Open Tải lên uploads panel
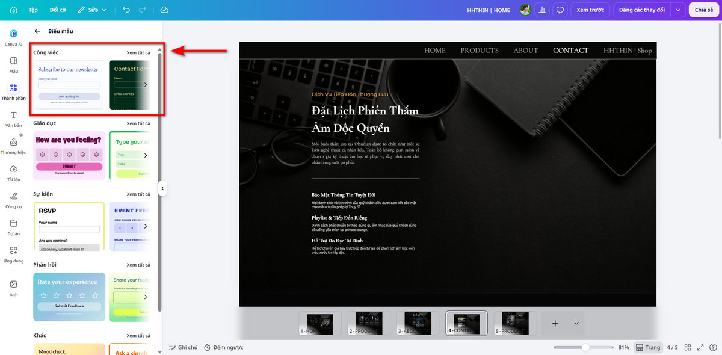Image resolution: width=722 pixels, height=355 pixels. coord(13,173)
